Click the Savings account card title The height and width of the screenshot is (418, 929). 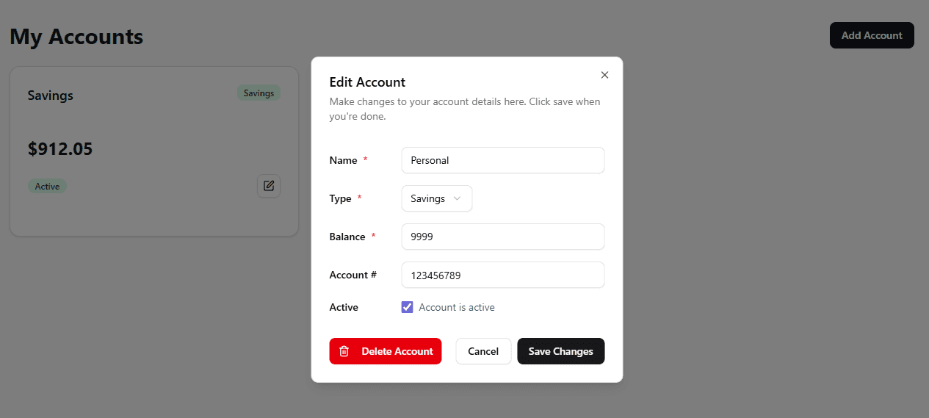(x=50, y=96)
